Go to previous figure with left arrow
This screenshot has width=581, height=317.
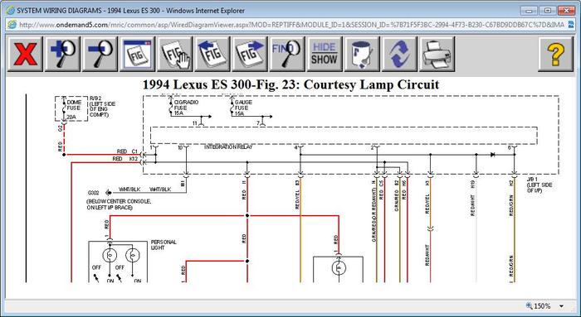click(212, 54)
